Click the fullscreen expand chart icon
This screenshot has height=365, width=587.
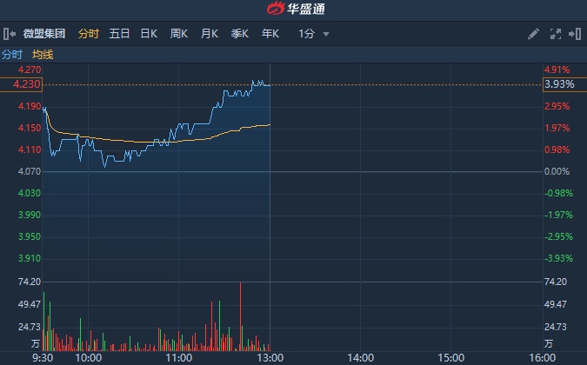[x=555, y=34]
